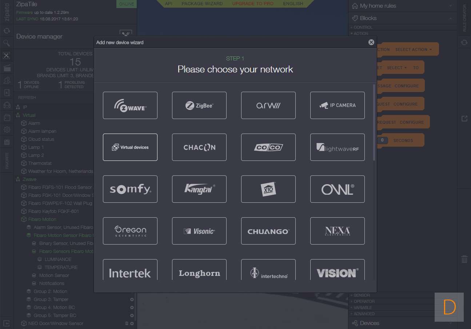Open settings gear for NEO Door/Window Sensor
471x329 pixels.
[132, 324]
